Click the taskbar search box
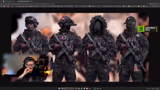 [67, 88]
